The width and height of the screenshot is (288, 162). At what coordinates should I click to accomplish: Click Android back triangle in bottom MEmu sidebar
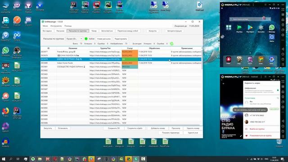coord(283,121)
